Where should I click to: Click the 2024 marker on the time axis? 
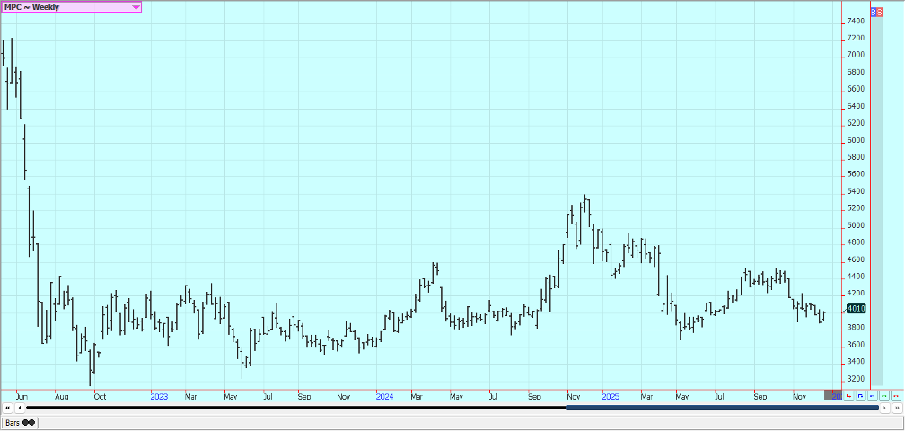coord(384,396)
